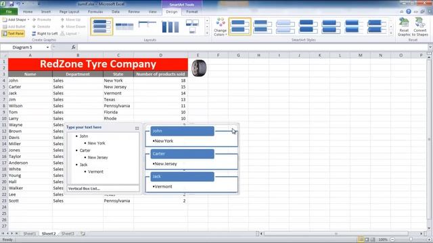Image resolution: width=433 pixels, height=243 pixels.
Task: Click the Insert Function fx icon
Action: coord(74,47)
